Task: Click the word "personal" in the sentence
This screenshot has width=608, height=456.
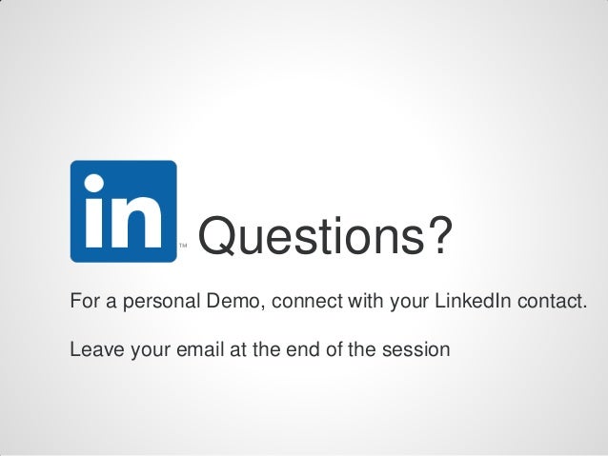Action: click(x=161, y=302)
